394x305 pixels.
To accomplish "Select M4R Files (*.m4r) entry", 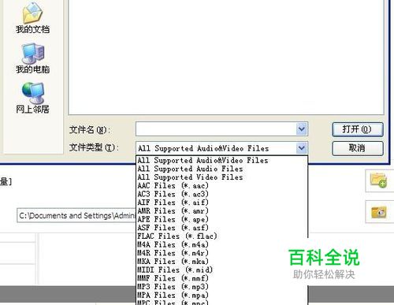I will [x=222, y=253].
